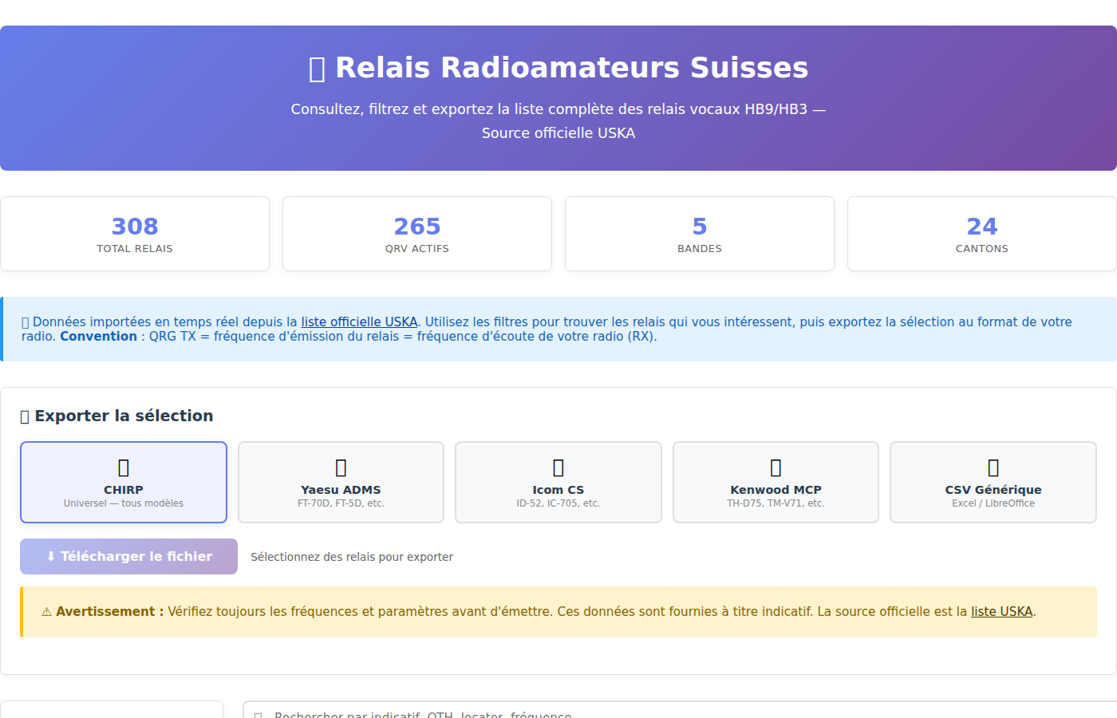Select the CHIRP export format card
This screenshot has width=1117, height=718.
click(124, 482)
